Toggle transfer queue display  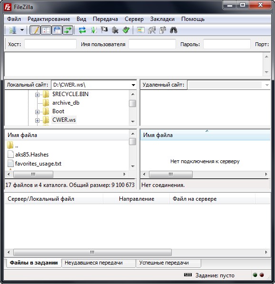(x=68, y=30)
